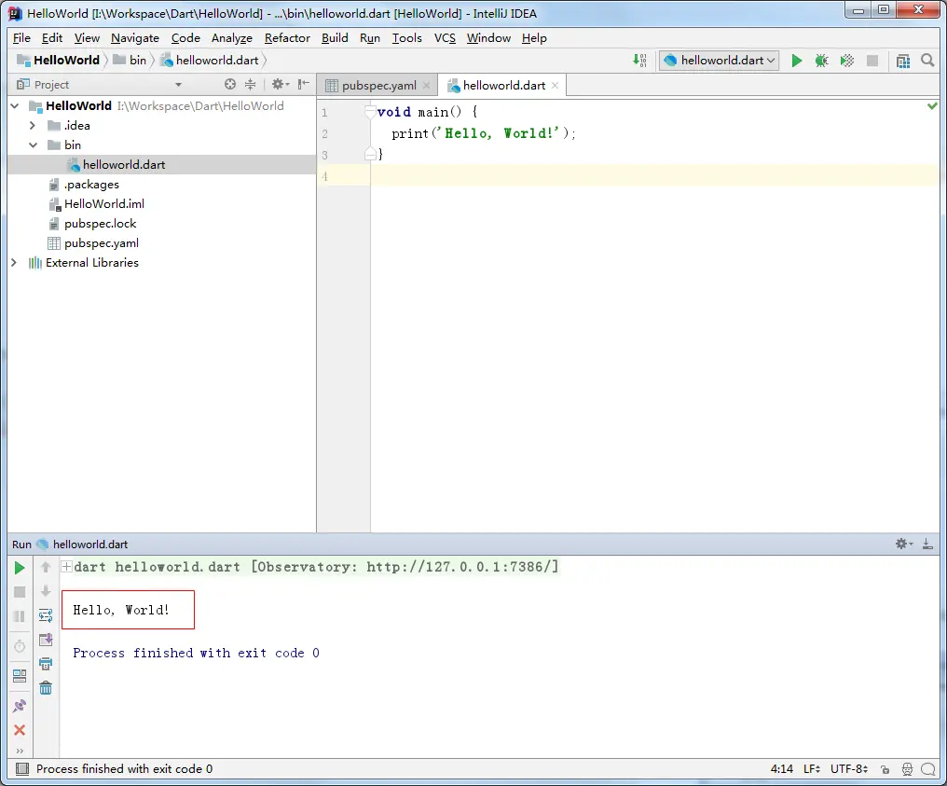Open Project panel settings gear
Screen dimensions: 947x786
[280, 85]
